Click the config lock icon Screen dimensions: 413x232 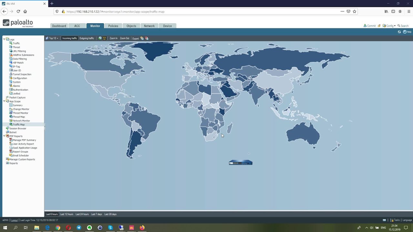point(379,26)
